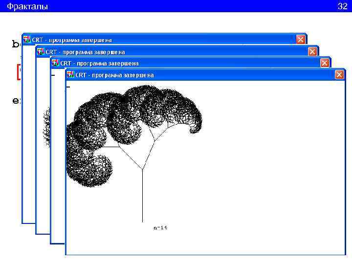The width and height of the screenshot is (352, 264).
Task: Click the partially visible tree in third window
Action: pos(46,127)
